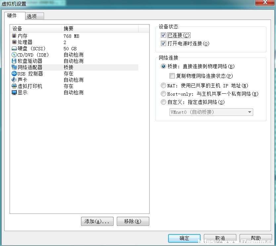Click the display (显示) monitor icon
This screenshot has width=276, height=246.
(x=14, y=92)
